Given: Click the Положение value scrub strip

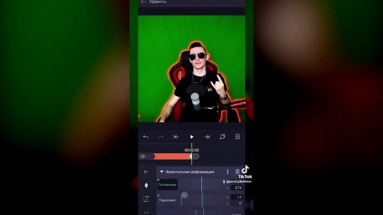Looking at the screenshot, I should click(202, 185).
